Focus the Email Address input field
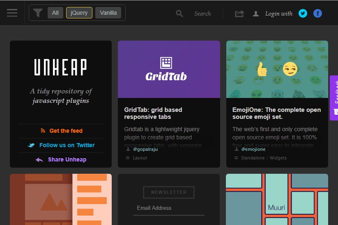338x225 pixels. (169, 208)
